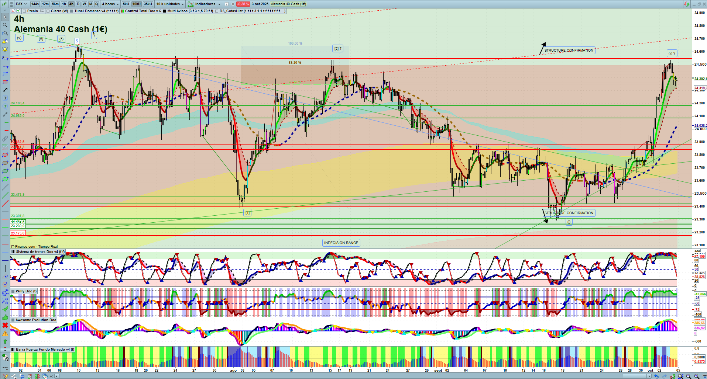707x379 pixels.
Task: Toggle the Precio checkbox
Action: 24,11
